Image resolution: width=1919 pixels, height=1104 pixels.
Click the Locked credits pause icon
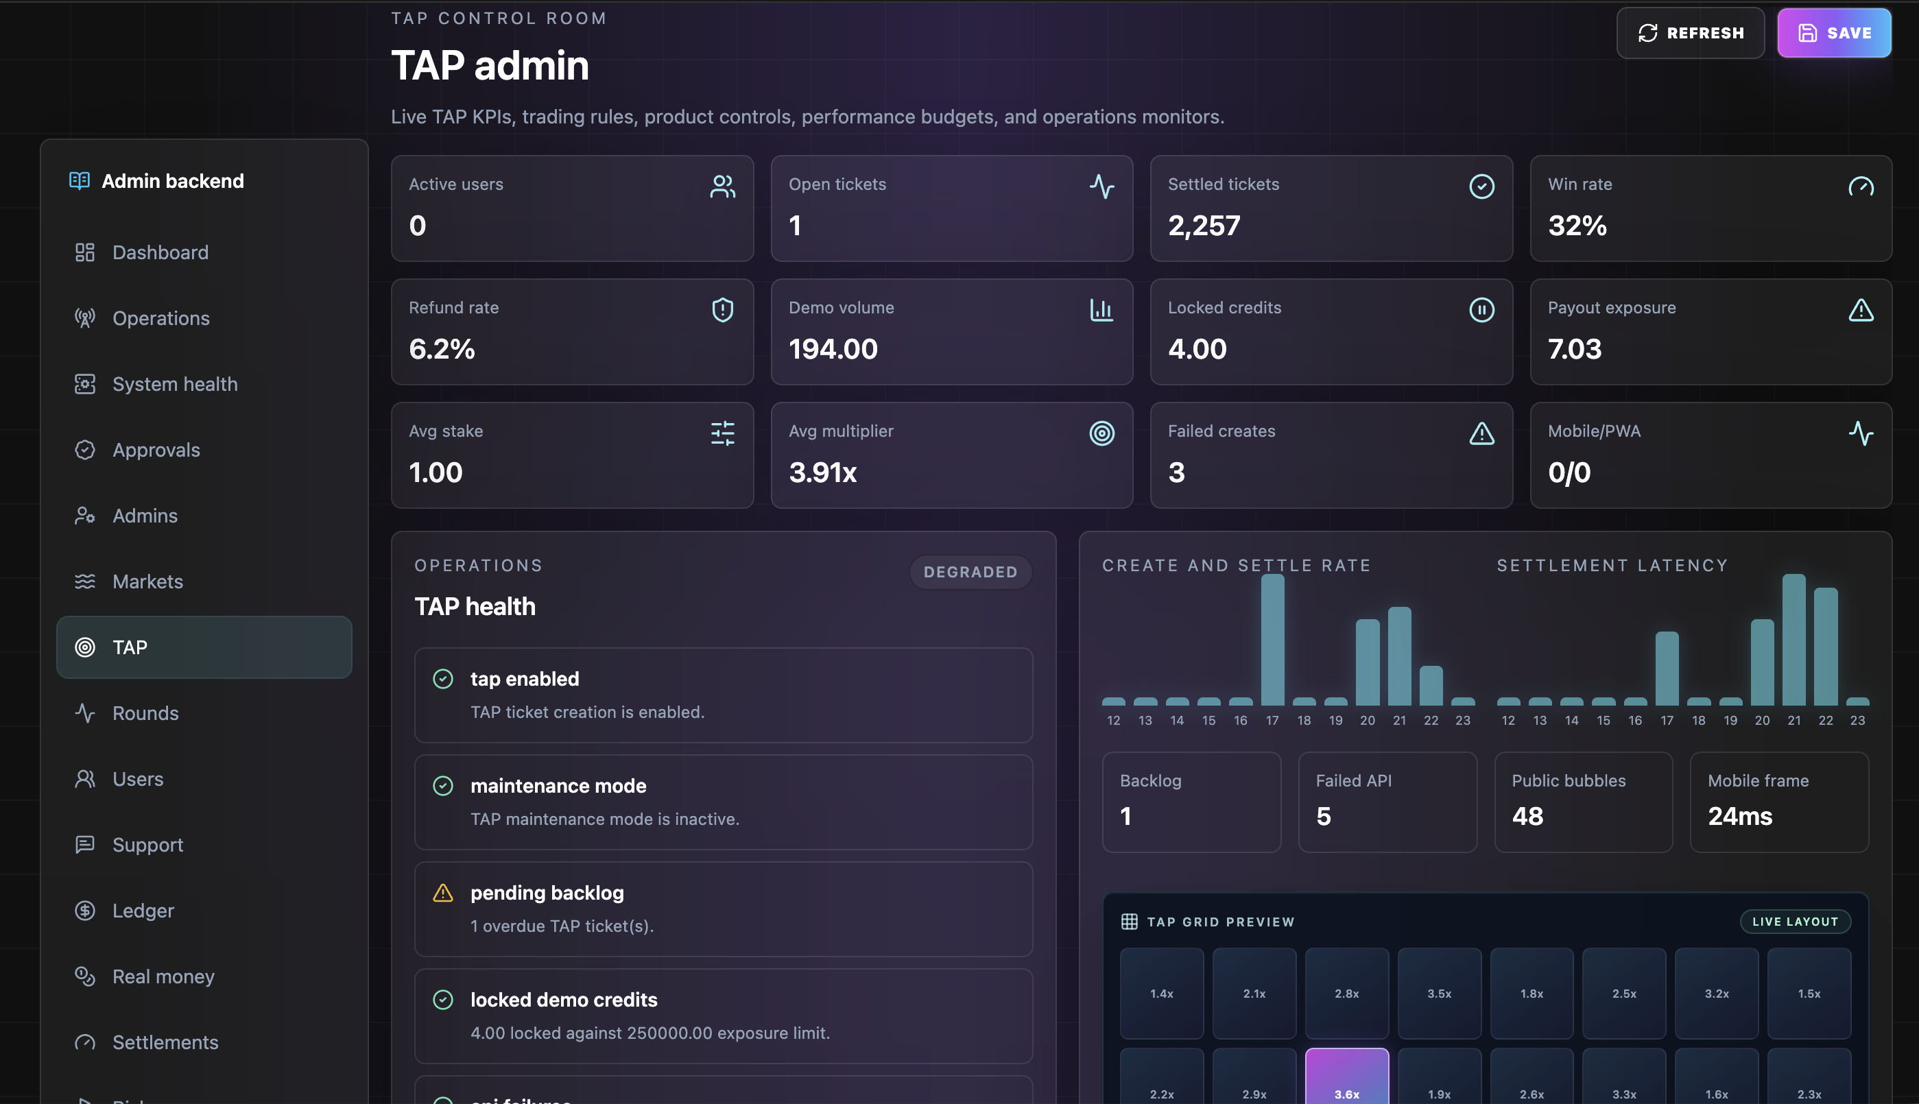point(1481,309)
